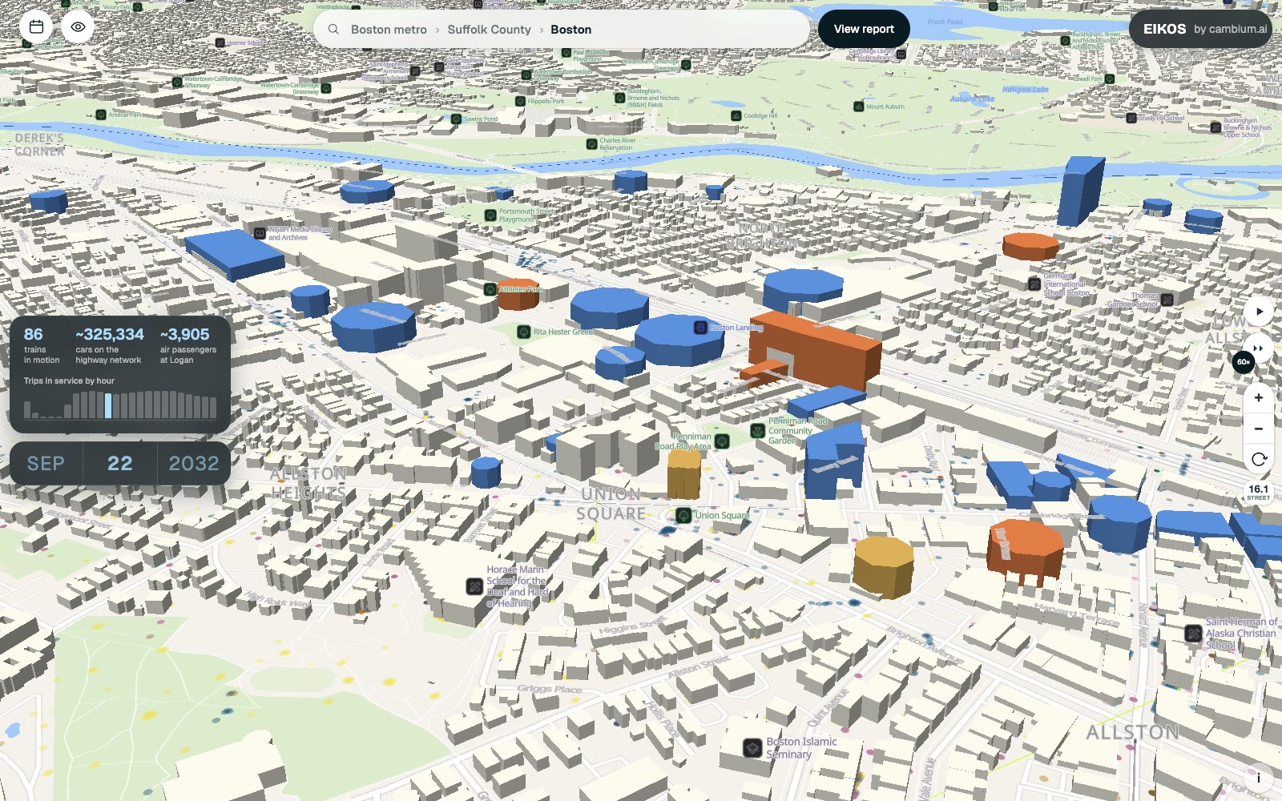Zoom out with the minus button

click(x=1259, y=429)
